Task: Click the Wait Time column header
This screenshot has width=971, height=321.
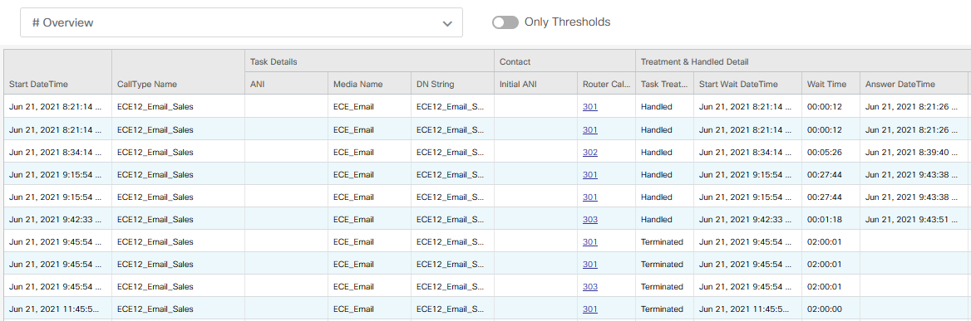Action: click(x=831, y=84)
